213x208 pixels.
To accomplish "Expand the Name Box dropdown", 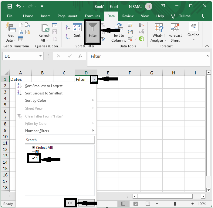I will (x=41, y=56).
